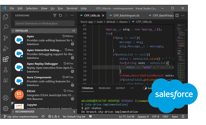This screenshot has height=125, width=206.
Task: Open the gear for Aura Components
Action: 73,85
